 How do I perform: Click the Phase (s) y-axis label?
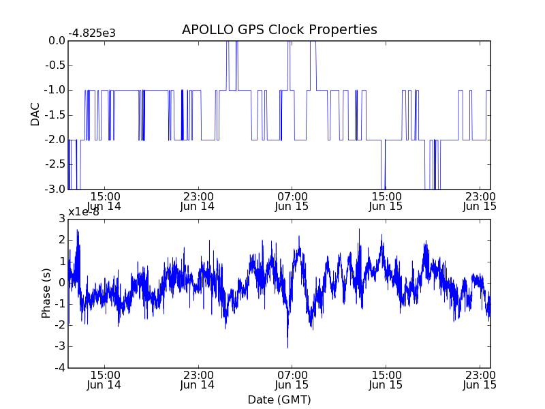[x=46, y=293]
